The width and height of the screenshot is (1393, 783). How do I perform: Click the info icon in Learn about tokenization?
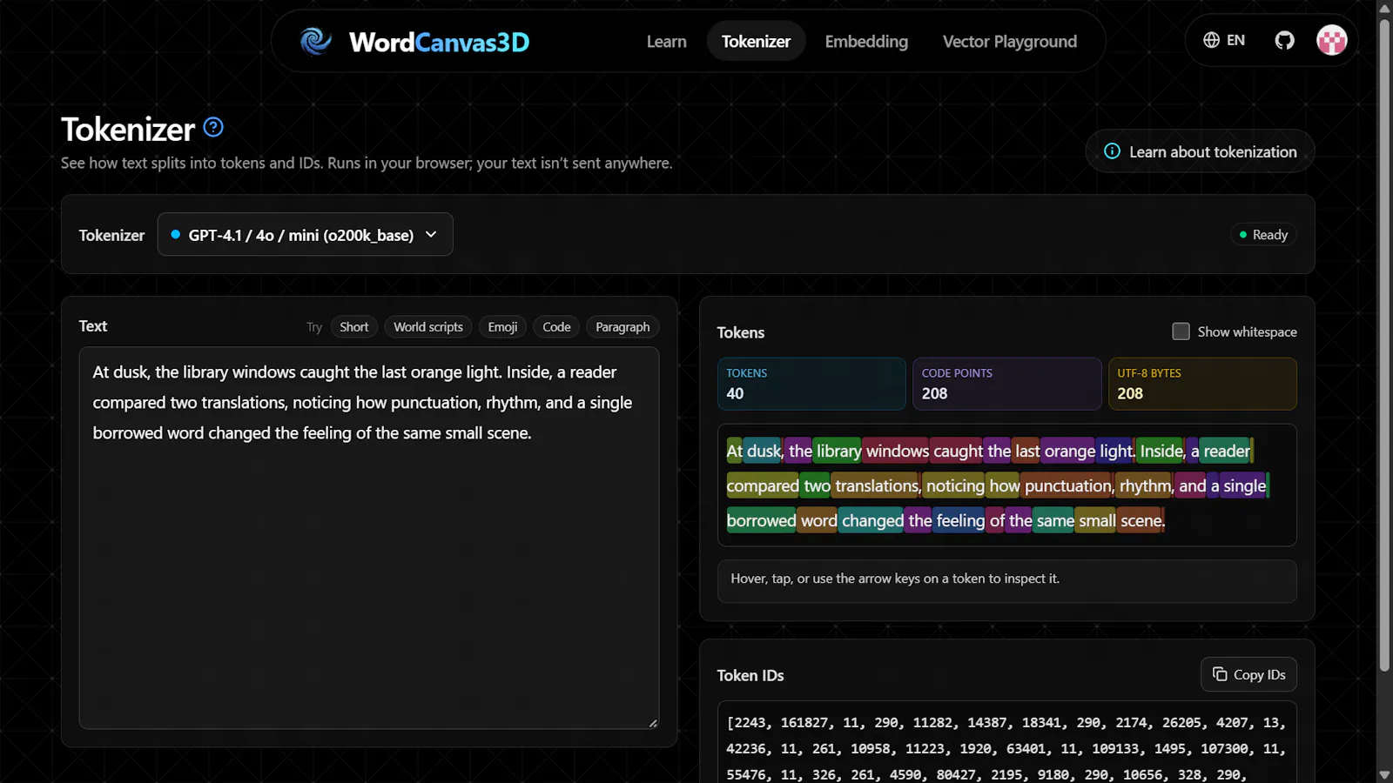click(x=1112, y=151)
